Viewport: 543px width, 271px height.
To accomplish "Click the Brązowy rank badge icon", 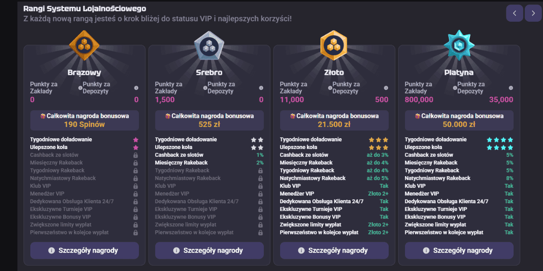I will tap(84, 45).
